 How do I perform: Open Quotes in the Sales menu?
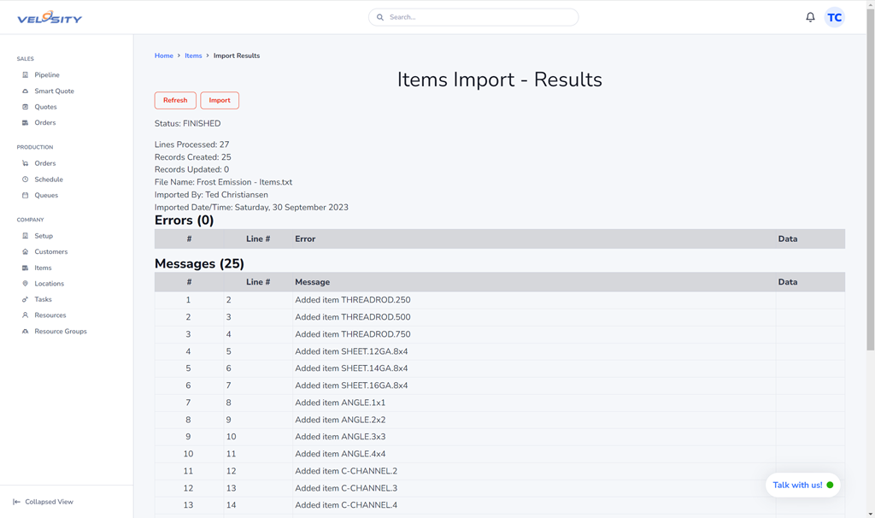coord(45,107)
